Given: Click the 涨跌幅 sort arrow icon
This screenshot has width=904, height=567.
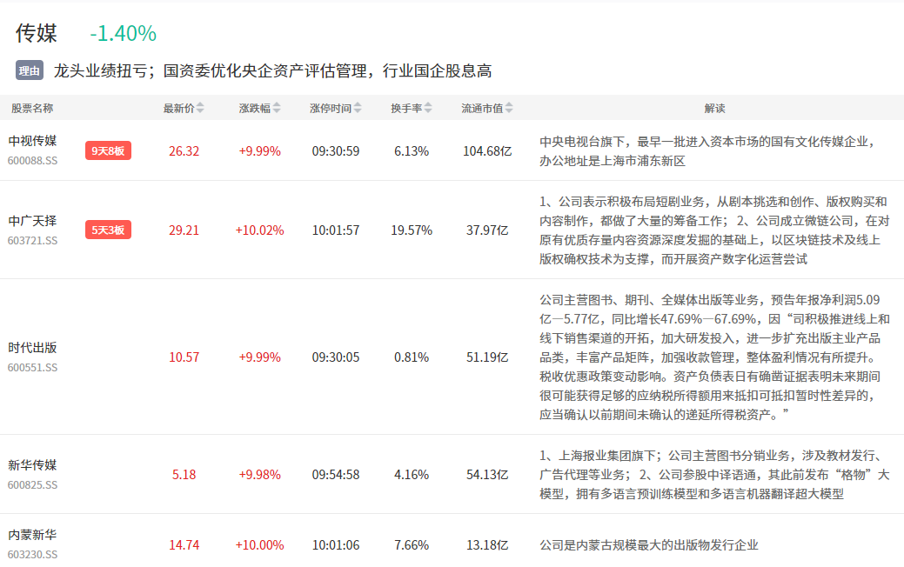Looking at the screenshot, I should pos(277,109).
